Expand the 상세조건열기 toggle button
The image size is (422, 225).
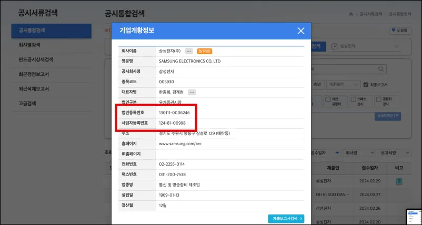click(x=388, y=116)
